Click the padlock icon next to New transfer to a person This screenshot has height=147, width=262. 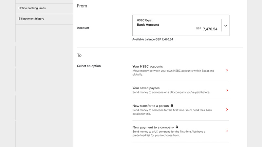[172, 106]
